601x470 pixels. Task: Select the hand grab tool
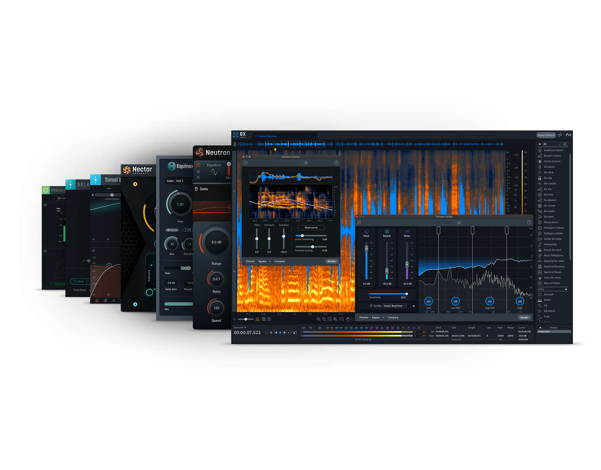348,319
